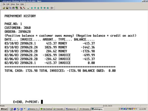Click the BALANCE OWED: 0.00 text

click(x=99, y=71)
